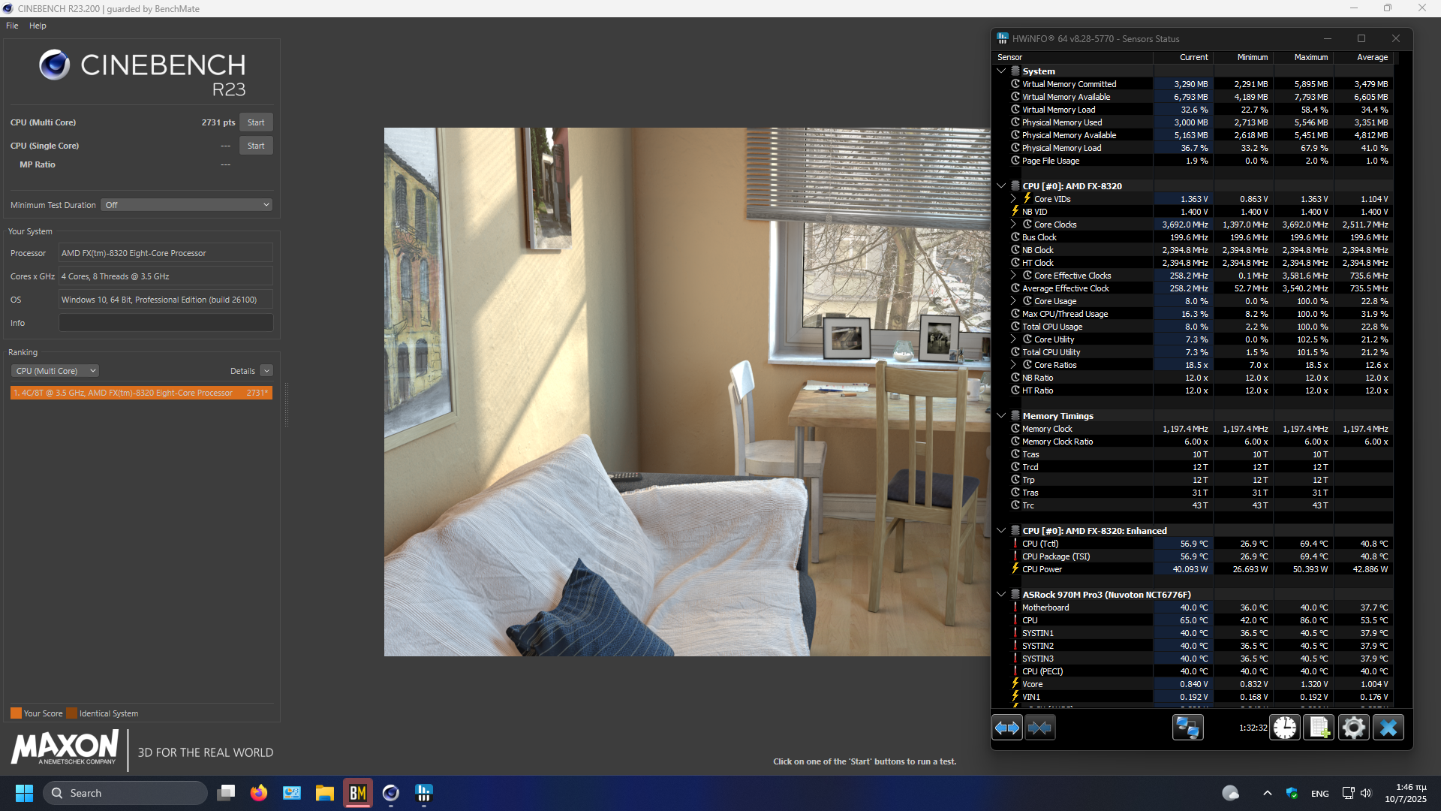Open the CPU (Multi Core) ranking dropdown
Screen dimensions: 1441x811
click(x=55, y=371)
